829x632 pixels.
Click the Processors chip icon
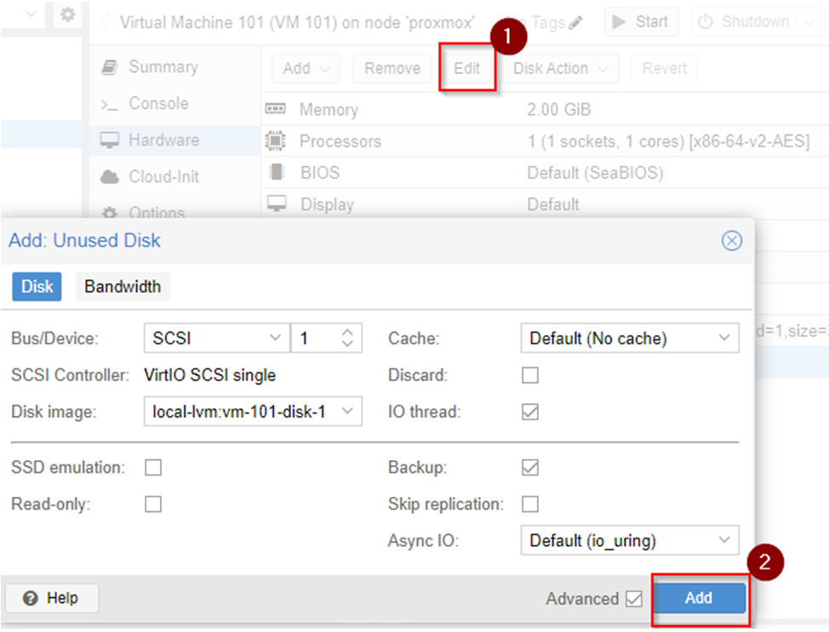(277, 141)
